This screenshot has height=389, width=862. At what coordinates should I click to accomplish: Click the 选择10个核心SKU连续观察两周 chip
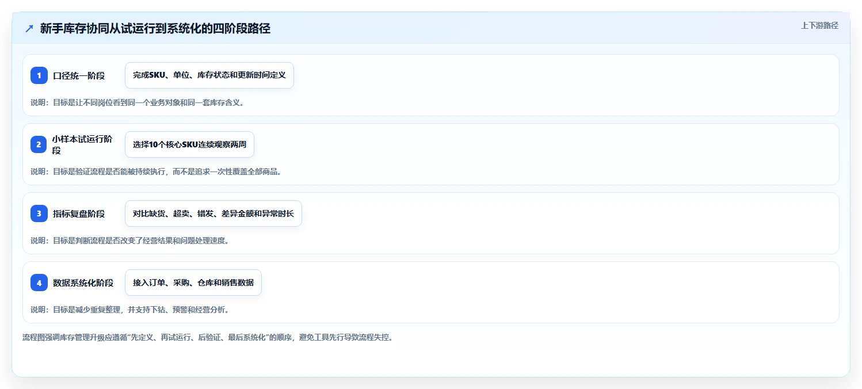coord(189,144)
